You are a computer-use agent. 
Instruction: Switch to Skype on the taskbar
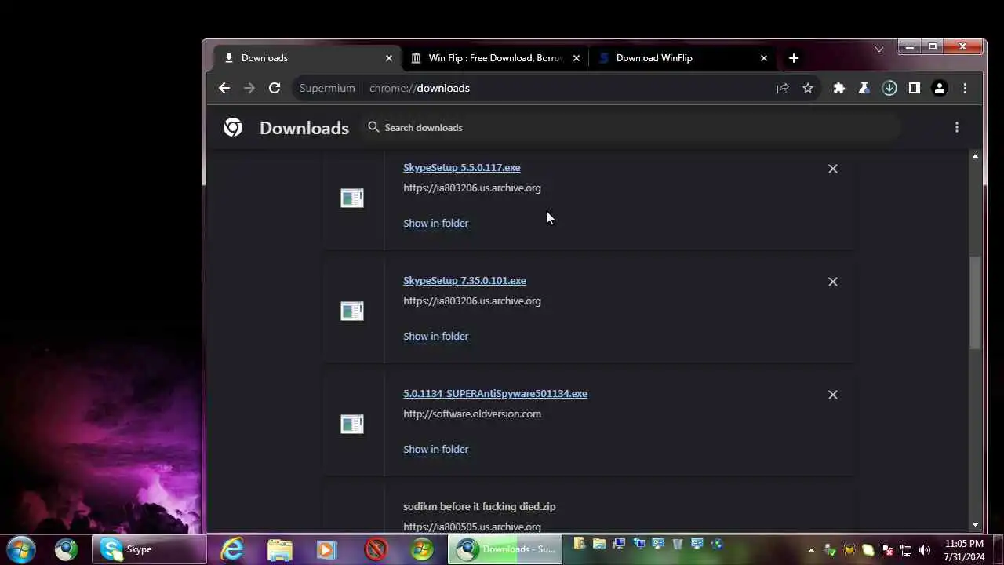point(149,549)
